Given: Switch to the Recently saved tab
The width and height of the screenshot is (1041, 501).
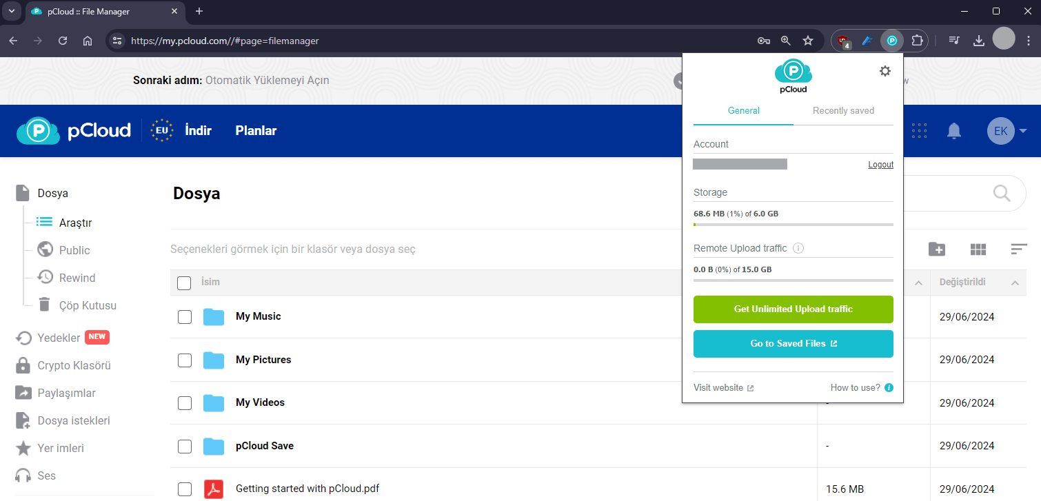Looking at the screenshot, I should (x=843, y=110).
